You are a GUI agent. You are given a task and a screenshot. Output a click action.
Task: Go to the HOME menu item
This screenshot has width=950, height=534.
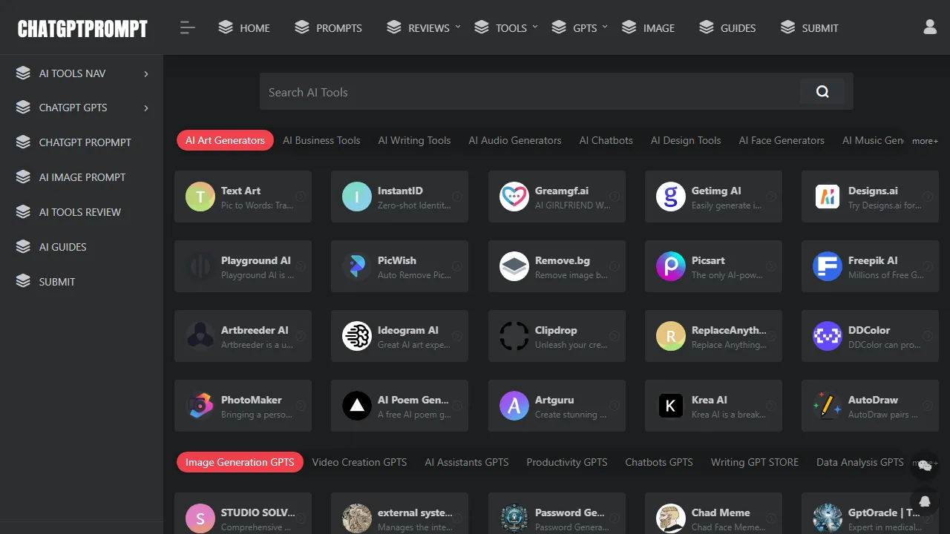[x=253, y=27]
